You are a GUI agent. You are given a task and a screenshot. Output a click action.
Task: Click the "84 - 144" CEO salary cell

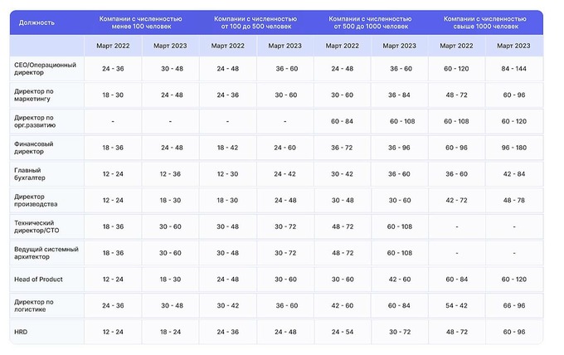tap(514, 69)
